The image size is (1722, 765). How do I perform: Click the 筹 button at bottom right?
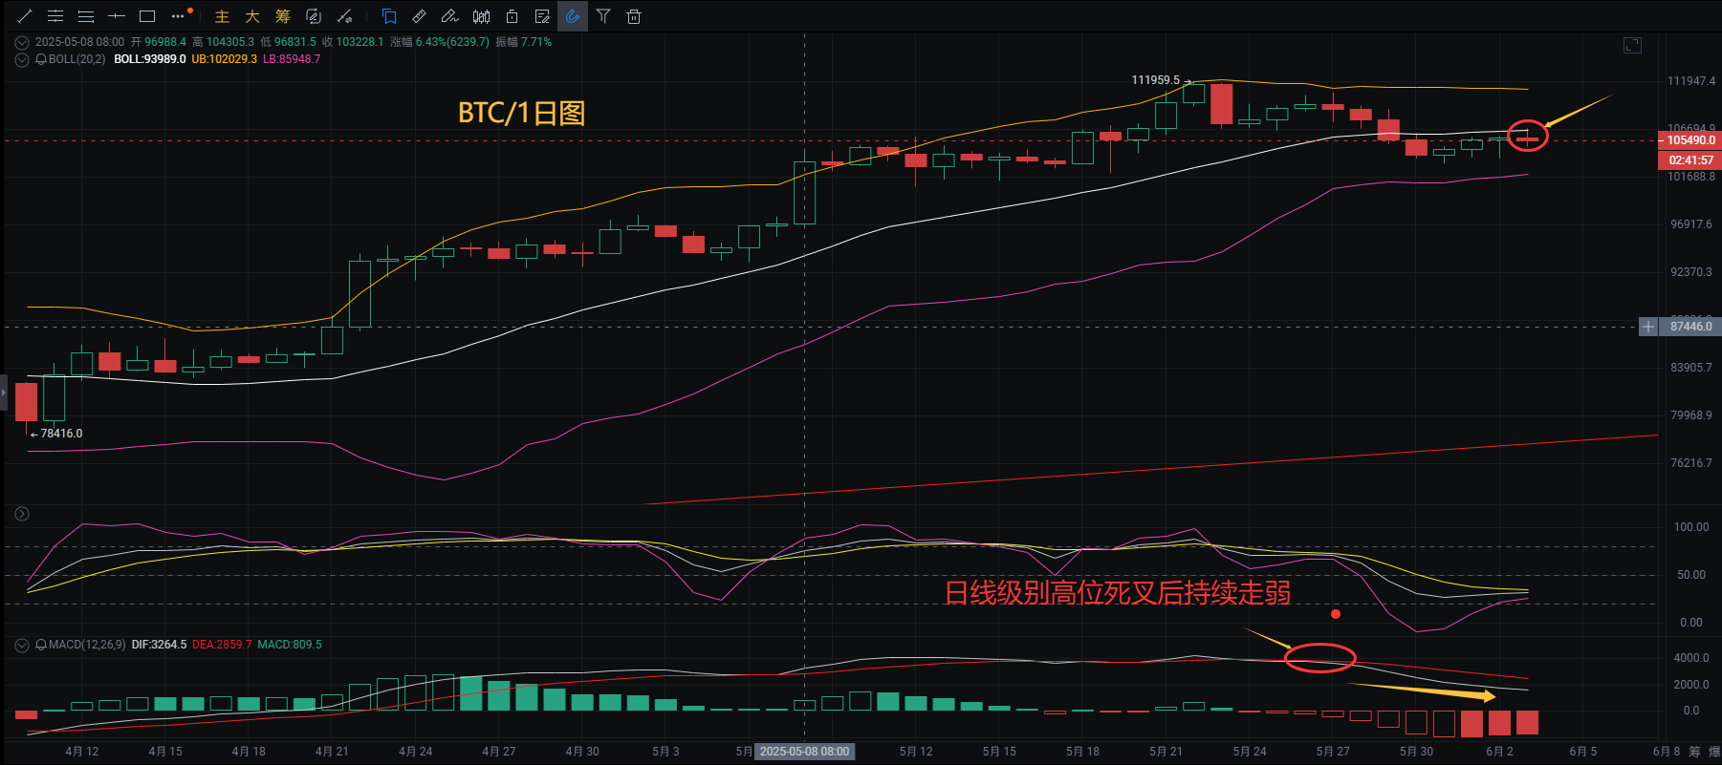pos(1694,752)
